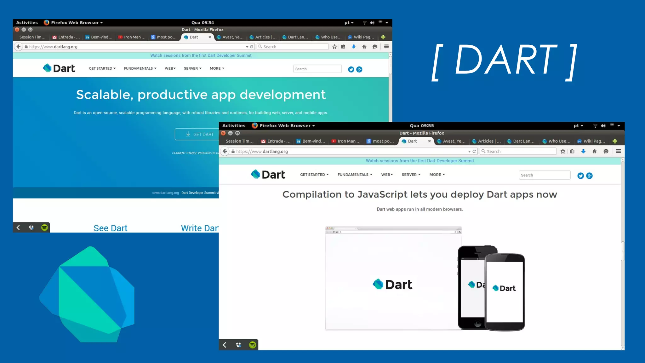Open downloads arrow in front Firefox window
This screenshot has width=645, height=363.
point(583,151)
